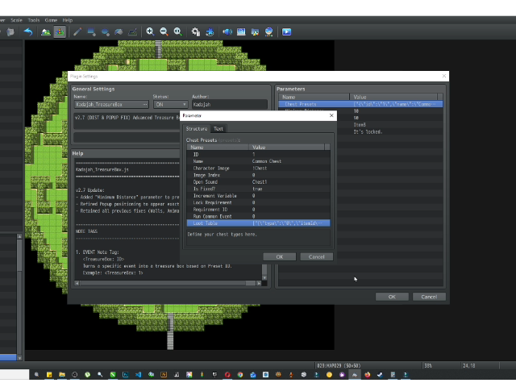Open Firefox from the taskbar
The height and width of the screenshot is (387, 516).
click(368, 374)
